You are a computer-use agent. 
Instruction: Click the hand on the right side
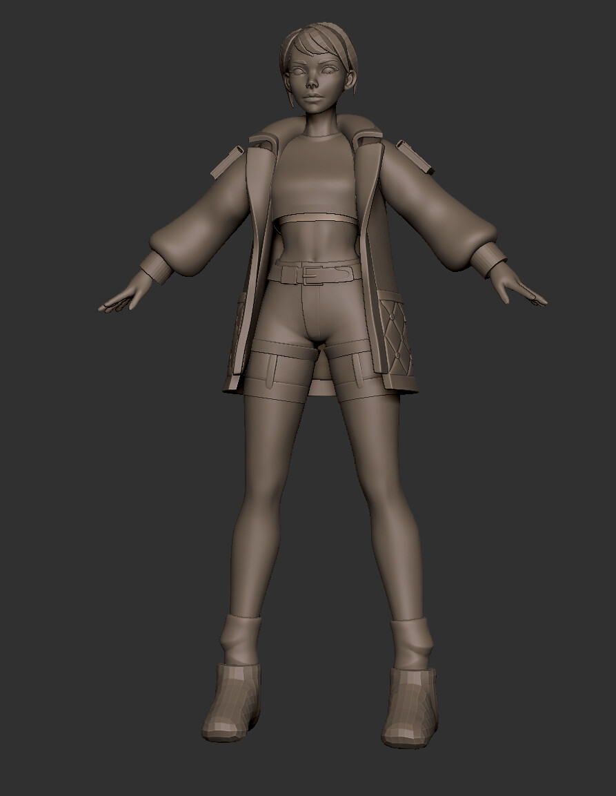(x=518, y=290)
